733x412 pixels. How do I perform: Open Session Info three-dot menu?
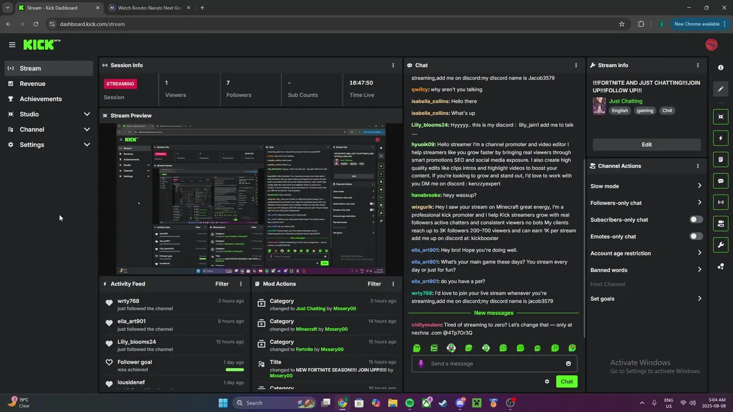point(393,65)
